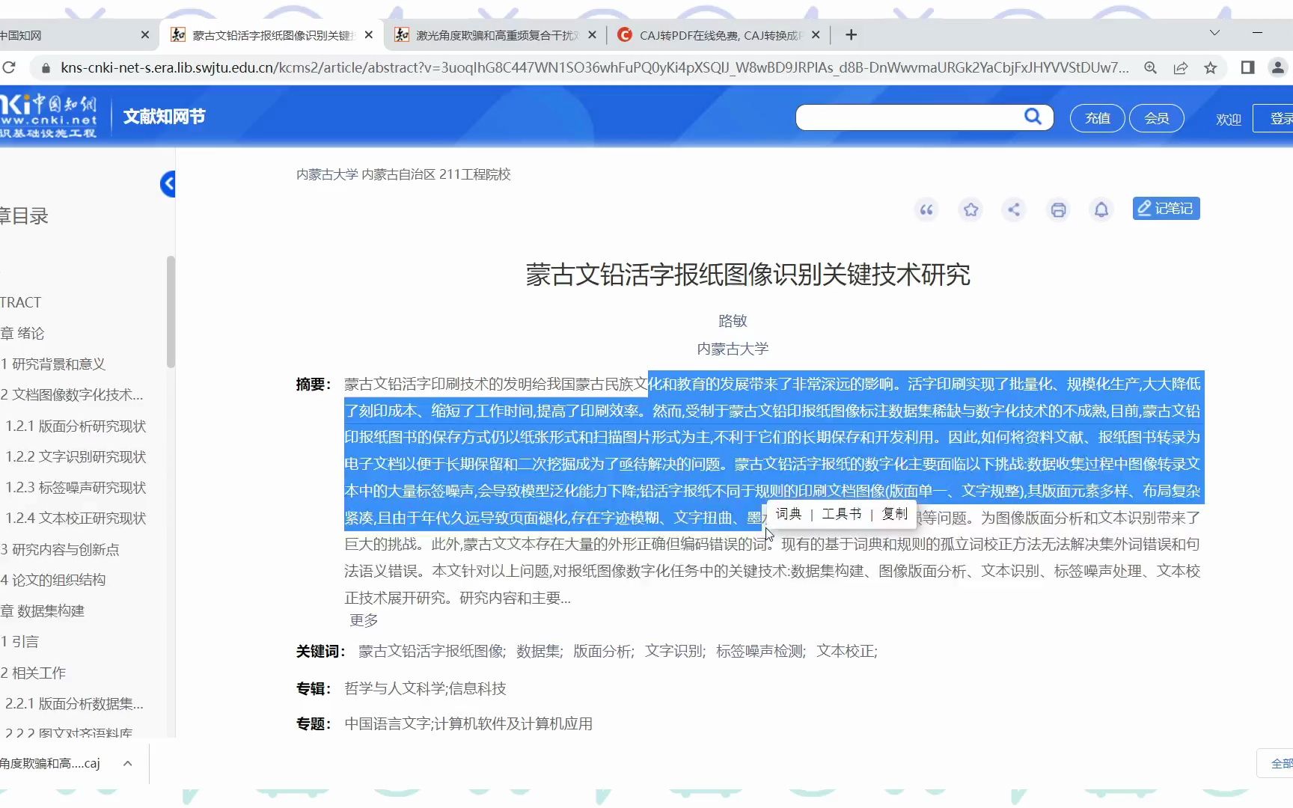Open 相关工作 in contents
Viewport: 1293px width, 808px height.
(33, 673)
